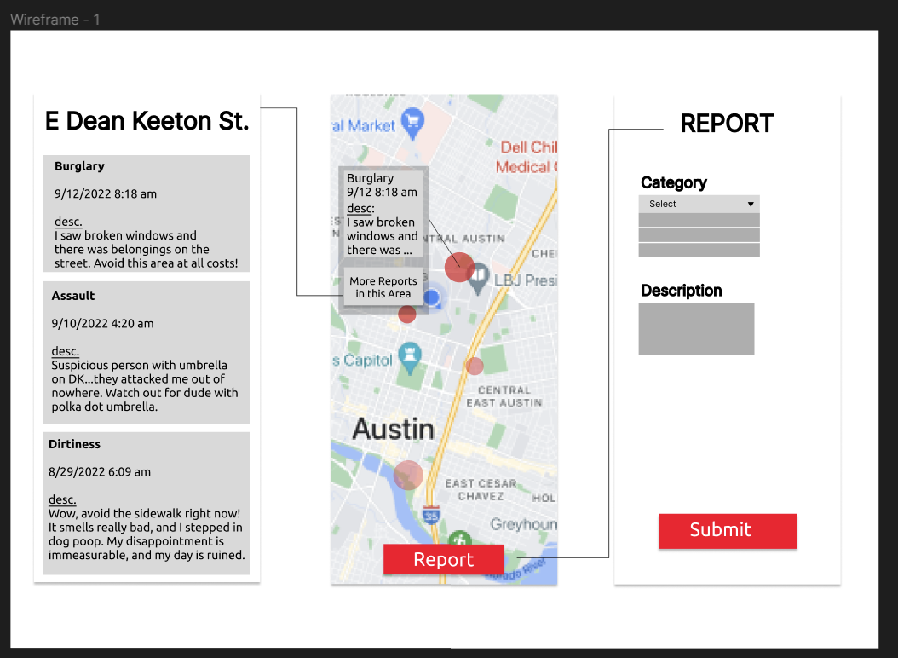Click the REPORT heading

pyautogui.click(x=727, y=124)
